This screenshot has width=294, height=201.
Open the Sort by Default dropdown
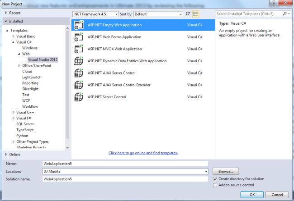click(x=158, y=14)
